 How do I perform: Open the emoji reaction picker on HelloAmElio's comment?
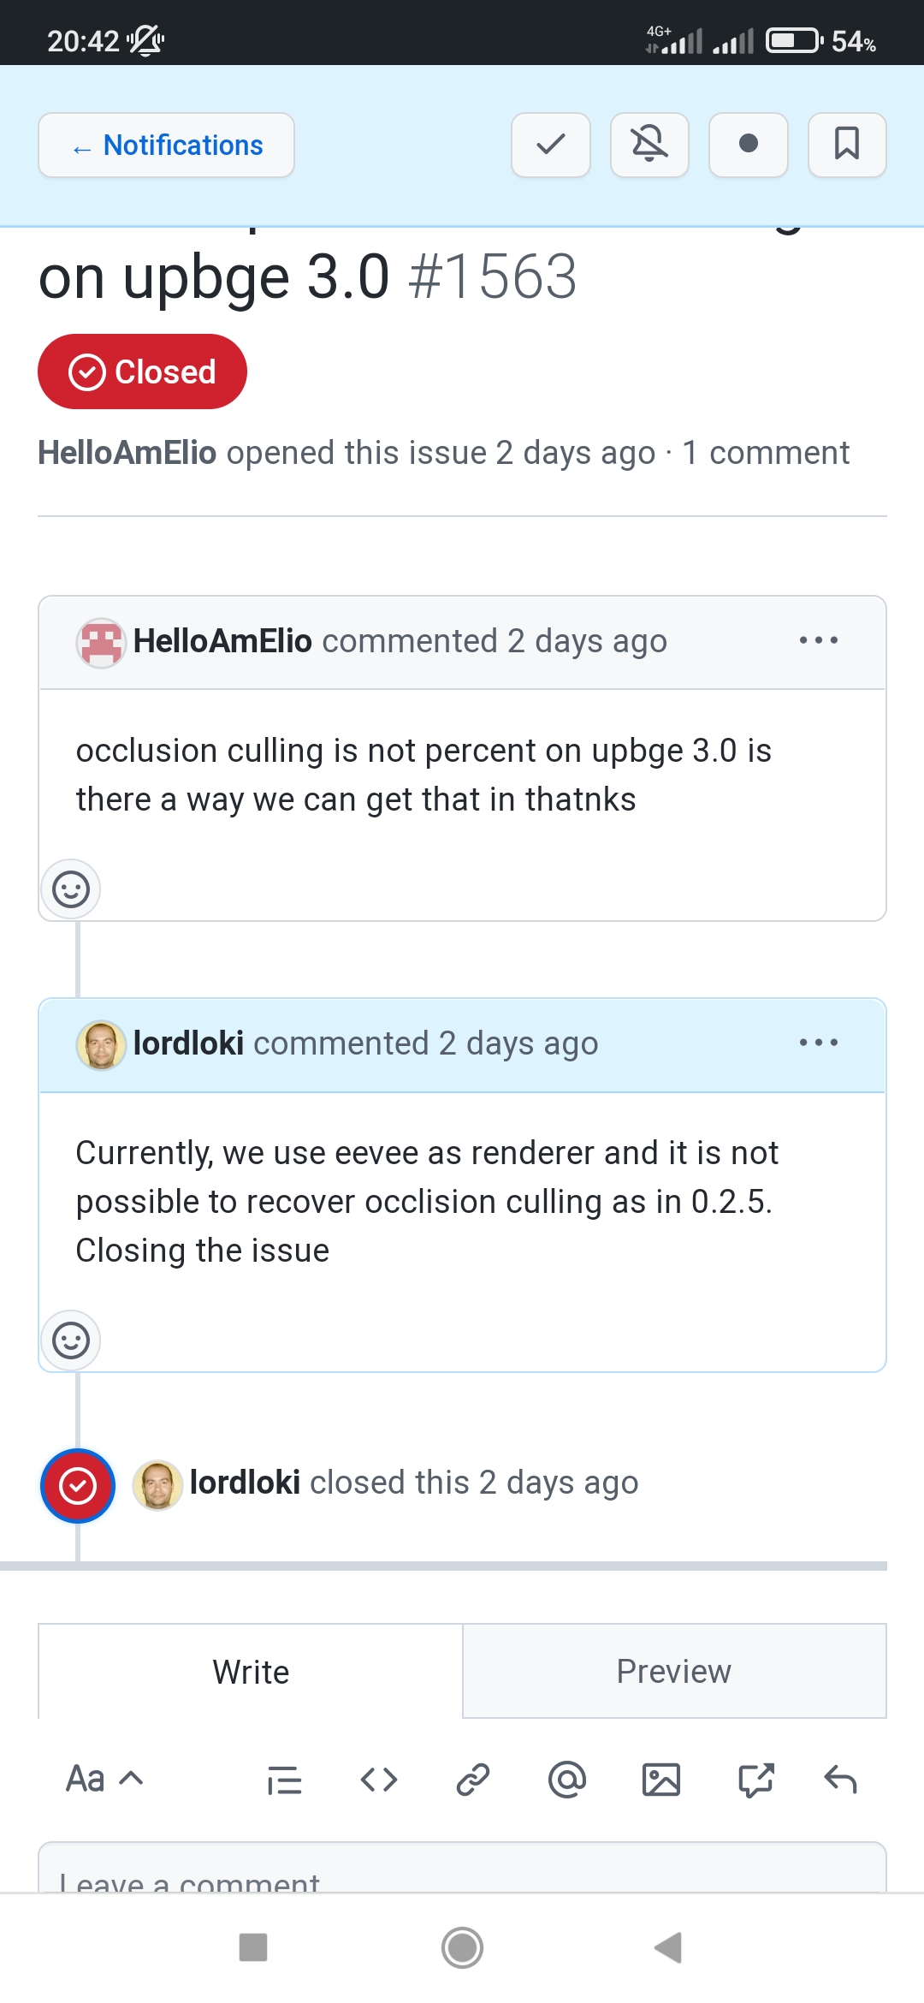[71, 889]
